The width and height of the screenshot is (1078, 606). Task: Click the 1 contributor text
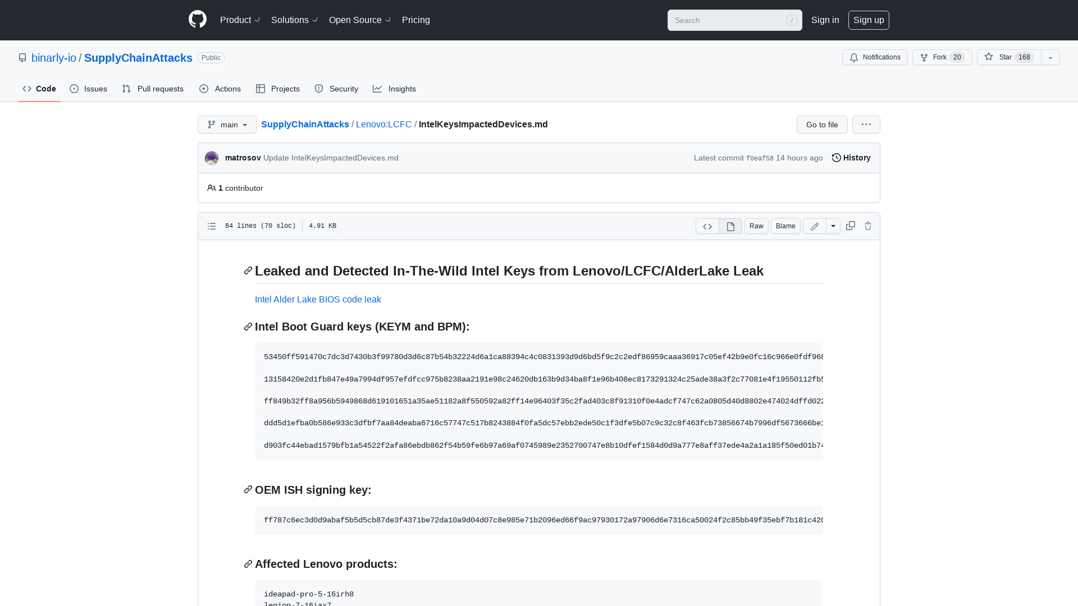tap(235, 188)
